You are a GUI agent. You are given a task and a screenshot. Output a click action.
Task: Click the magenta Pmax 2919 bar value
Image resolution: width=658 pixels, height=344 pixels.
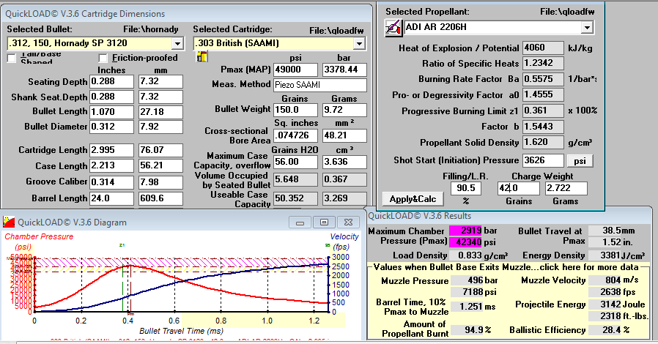(466, 231)
